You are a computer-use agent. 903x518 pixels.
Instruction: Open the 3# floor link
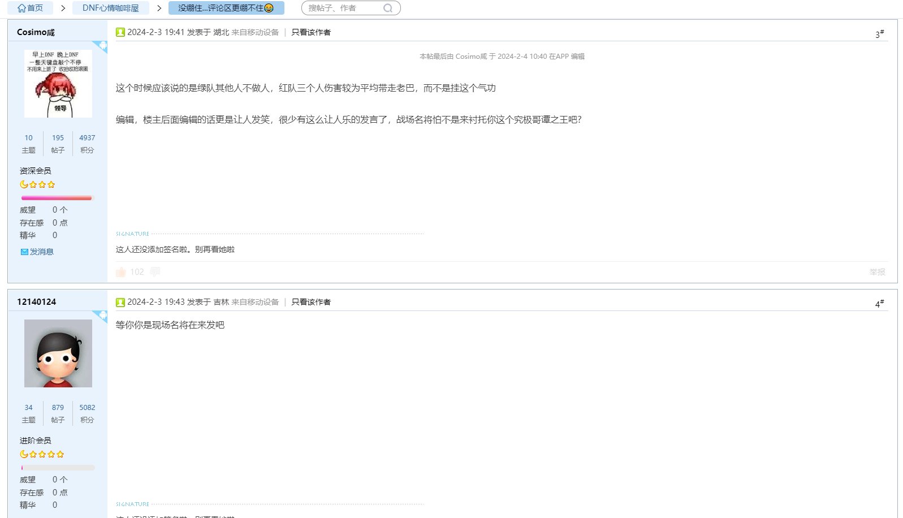pyautogui.click(x=880, y=34)
